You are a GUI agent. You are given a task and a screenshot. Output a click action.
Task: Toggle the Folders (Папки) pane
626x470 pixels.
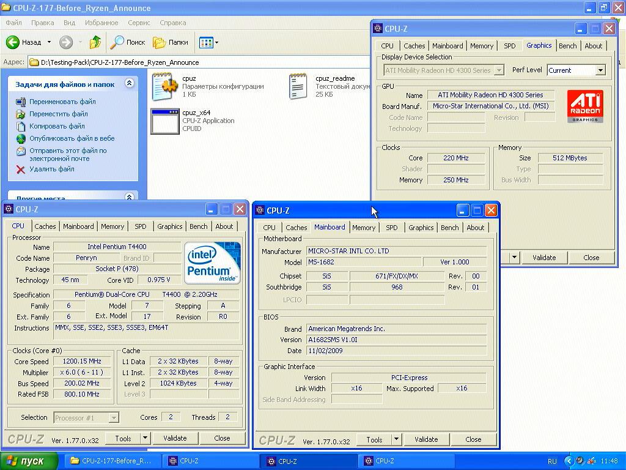[171, 42]
